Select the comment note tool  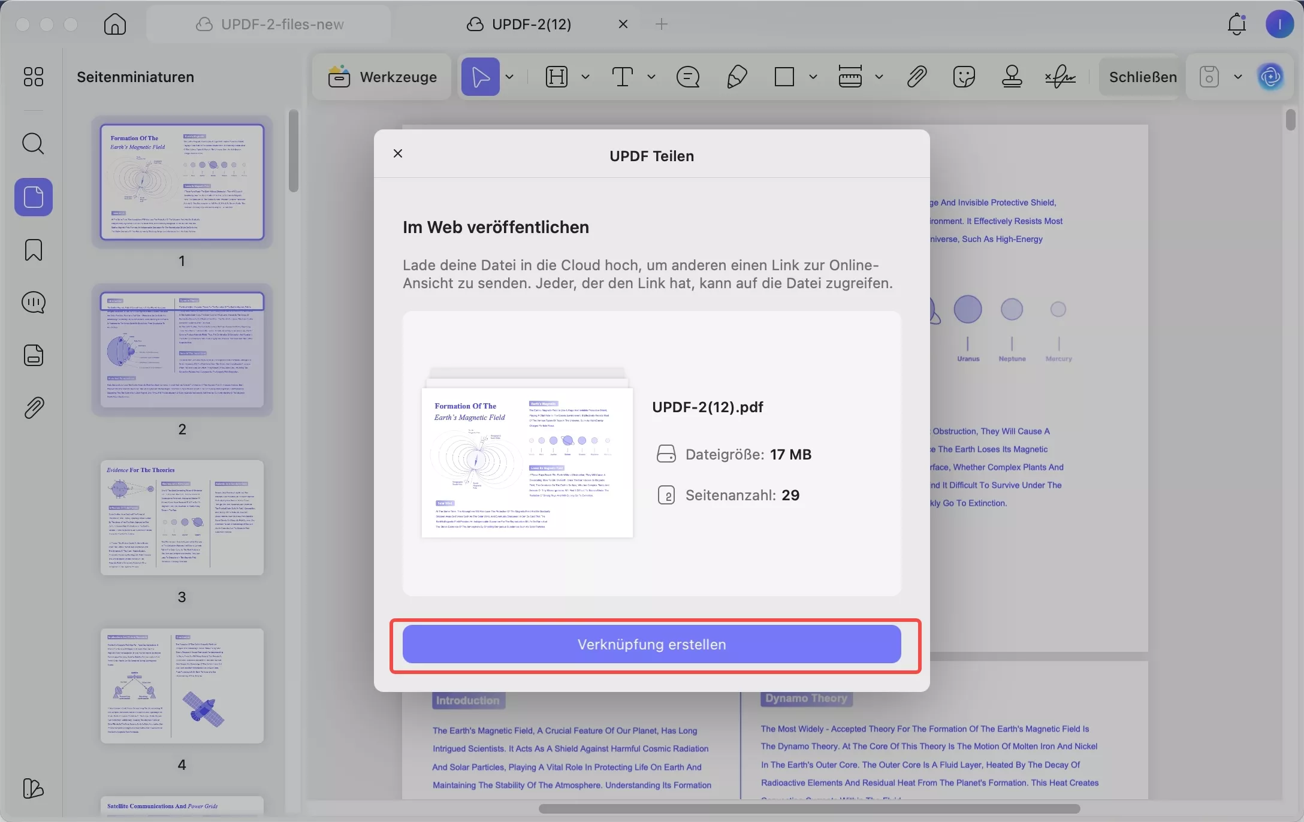[688, 77]
